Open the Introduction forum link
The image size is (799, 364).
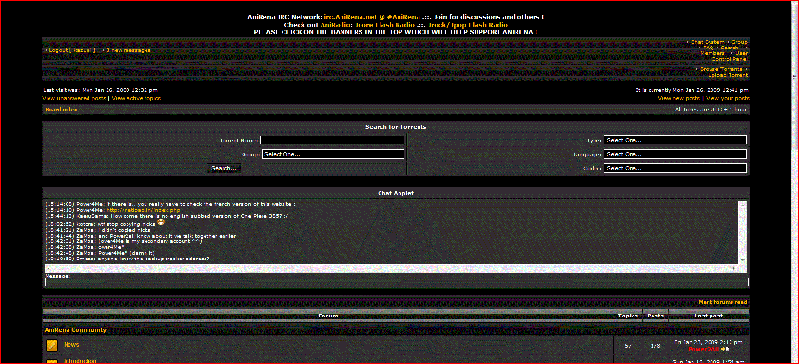[80, 361]
